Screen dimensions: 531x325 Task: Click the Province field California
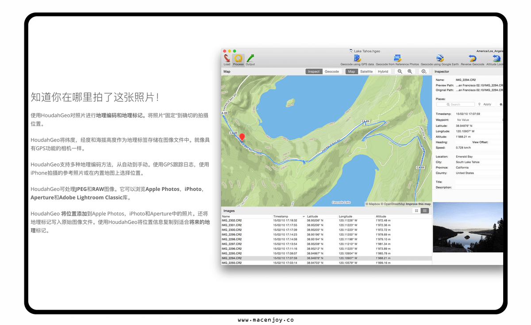[462, 168]
